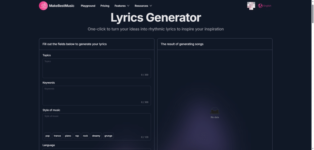Viewport: 314px width, 150px height.
Task: Click the 'Keywords' label above the second field
Action: coord(49,83)
